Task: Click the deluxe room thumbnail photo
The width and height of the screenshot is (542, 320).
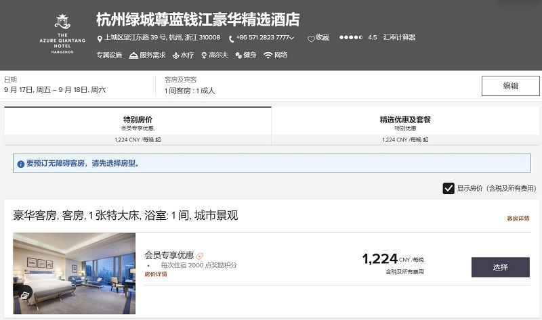Action: point(75,273)
